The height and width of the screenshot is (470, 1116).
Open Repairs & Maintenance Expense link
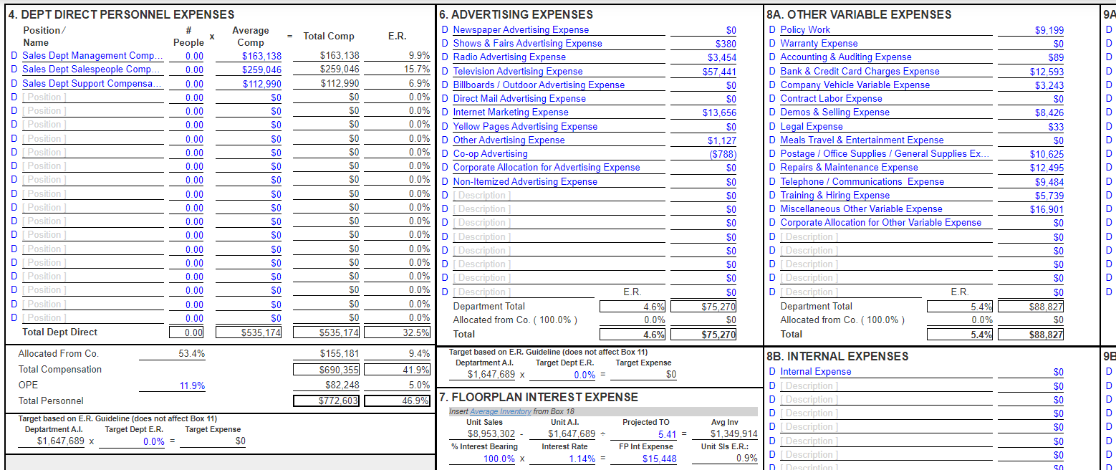[x=849, y=167]
